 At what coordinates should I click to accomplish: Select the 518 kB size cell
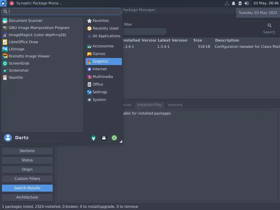204,46
